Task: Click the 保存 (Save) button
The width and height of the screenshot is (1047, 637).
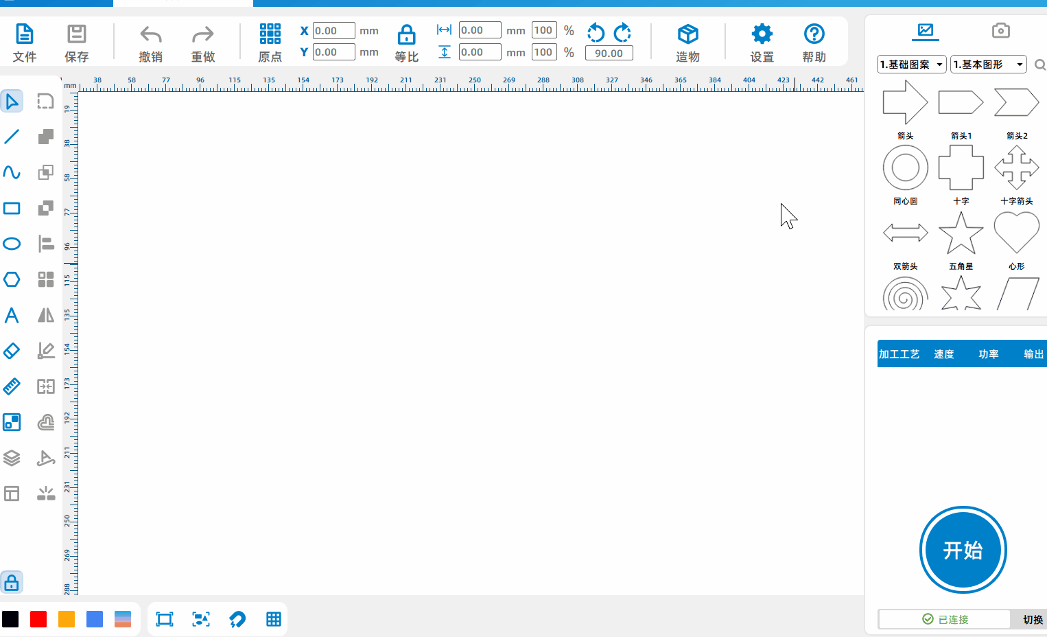Action: 76,43
